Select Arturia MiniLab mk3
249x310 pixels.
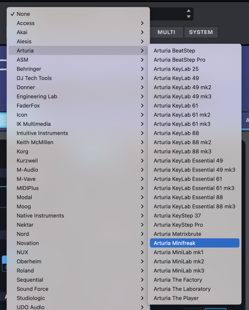pos(194,271)
